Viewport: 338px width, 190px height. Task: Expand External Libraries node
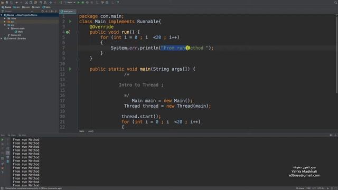click(2, 39)
